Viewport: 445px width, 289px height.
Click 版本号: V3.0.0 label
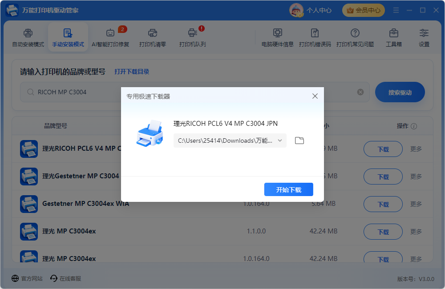416,279
